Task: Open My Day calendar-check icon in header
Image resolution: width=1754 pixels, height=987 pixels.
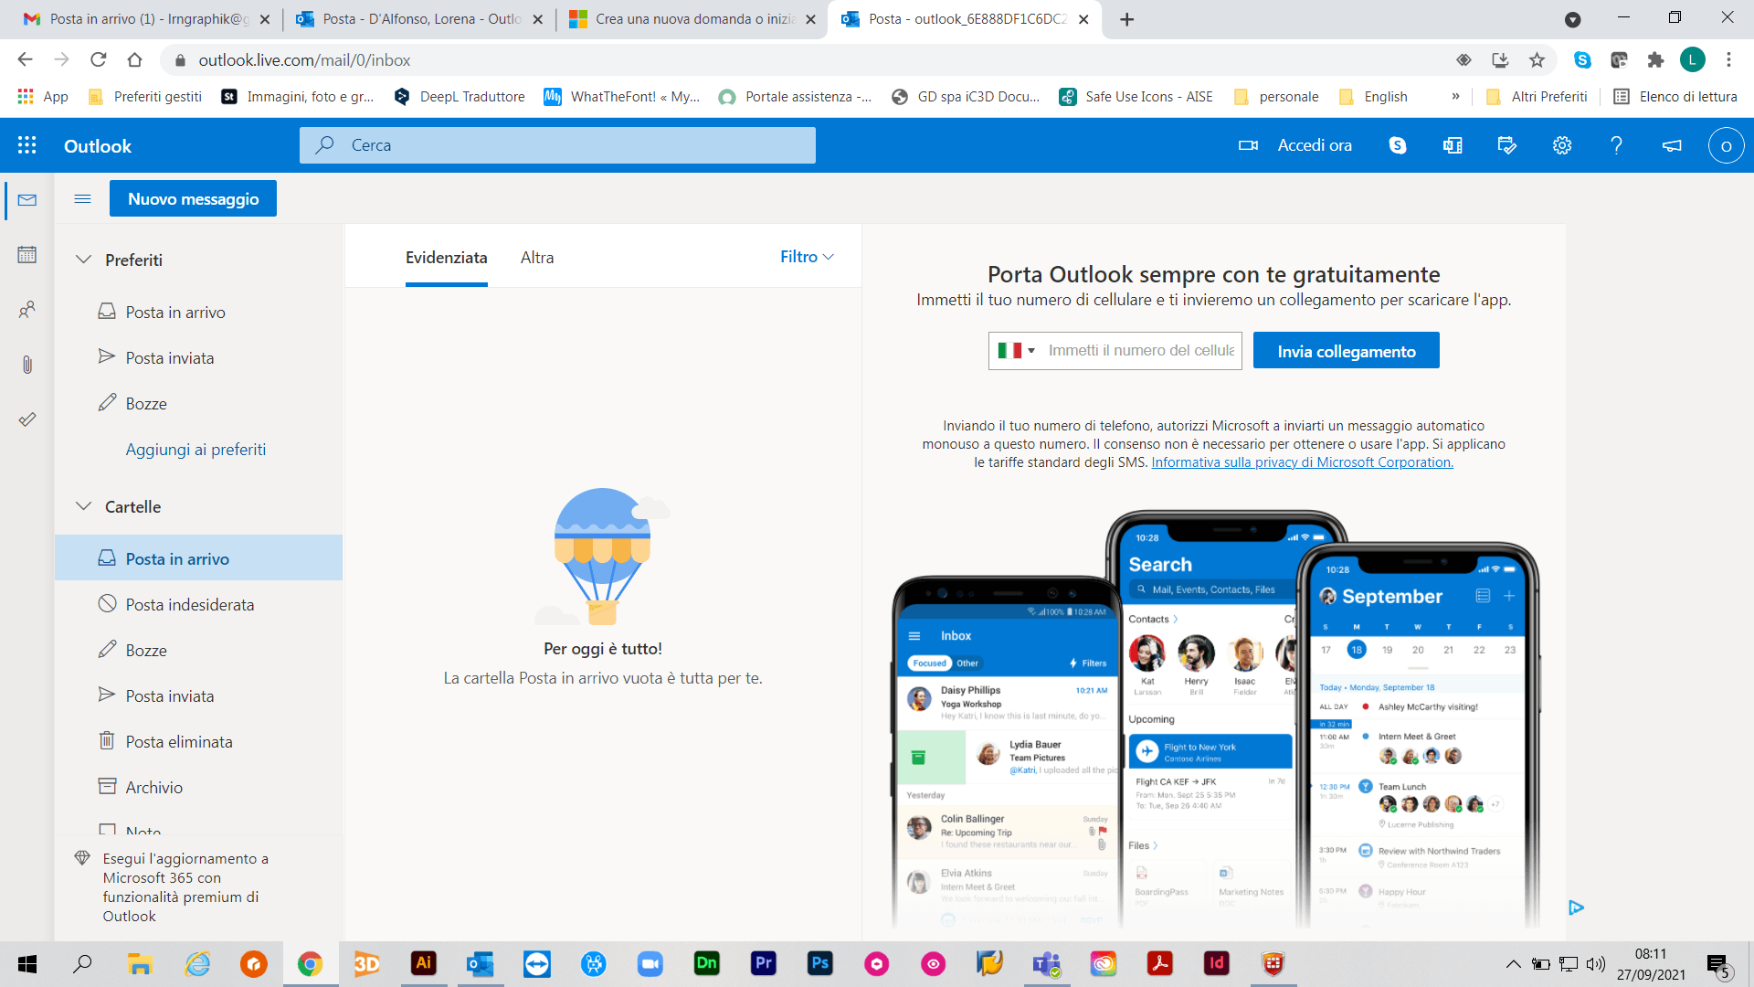Action: coord(1507,145)
